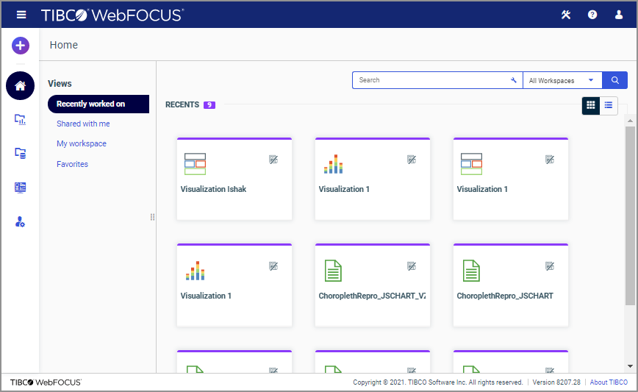638x392 pixels.
Task: Click the Home breadcrumb title
Action: [x=64, y=45]
